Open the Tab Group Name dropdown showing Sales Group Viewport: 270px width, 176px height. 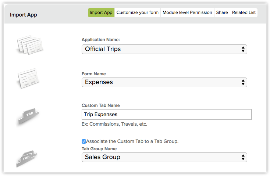164,157
